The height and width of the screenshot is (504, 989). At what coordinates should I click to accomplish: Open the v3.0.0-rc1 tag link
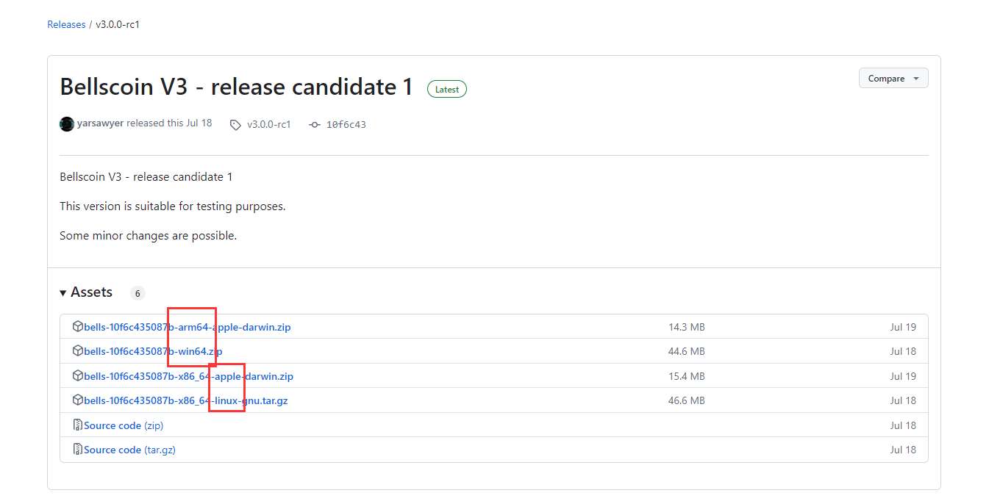pyautogui.click(x=268, y=125)
